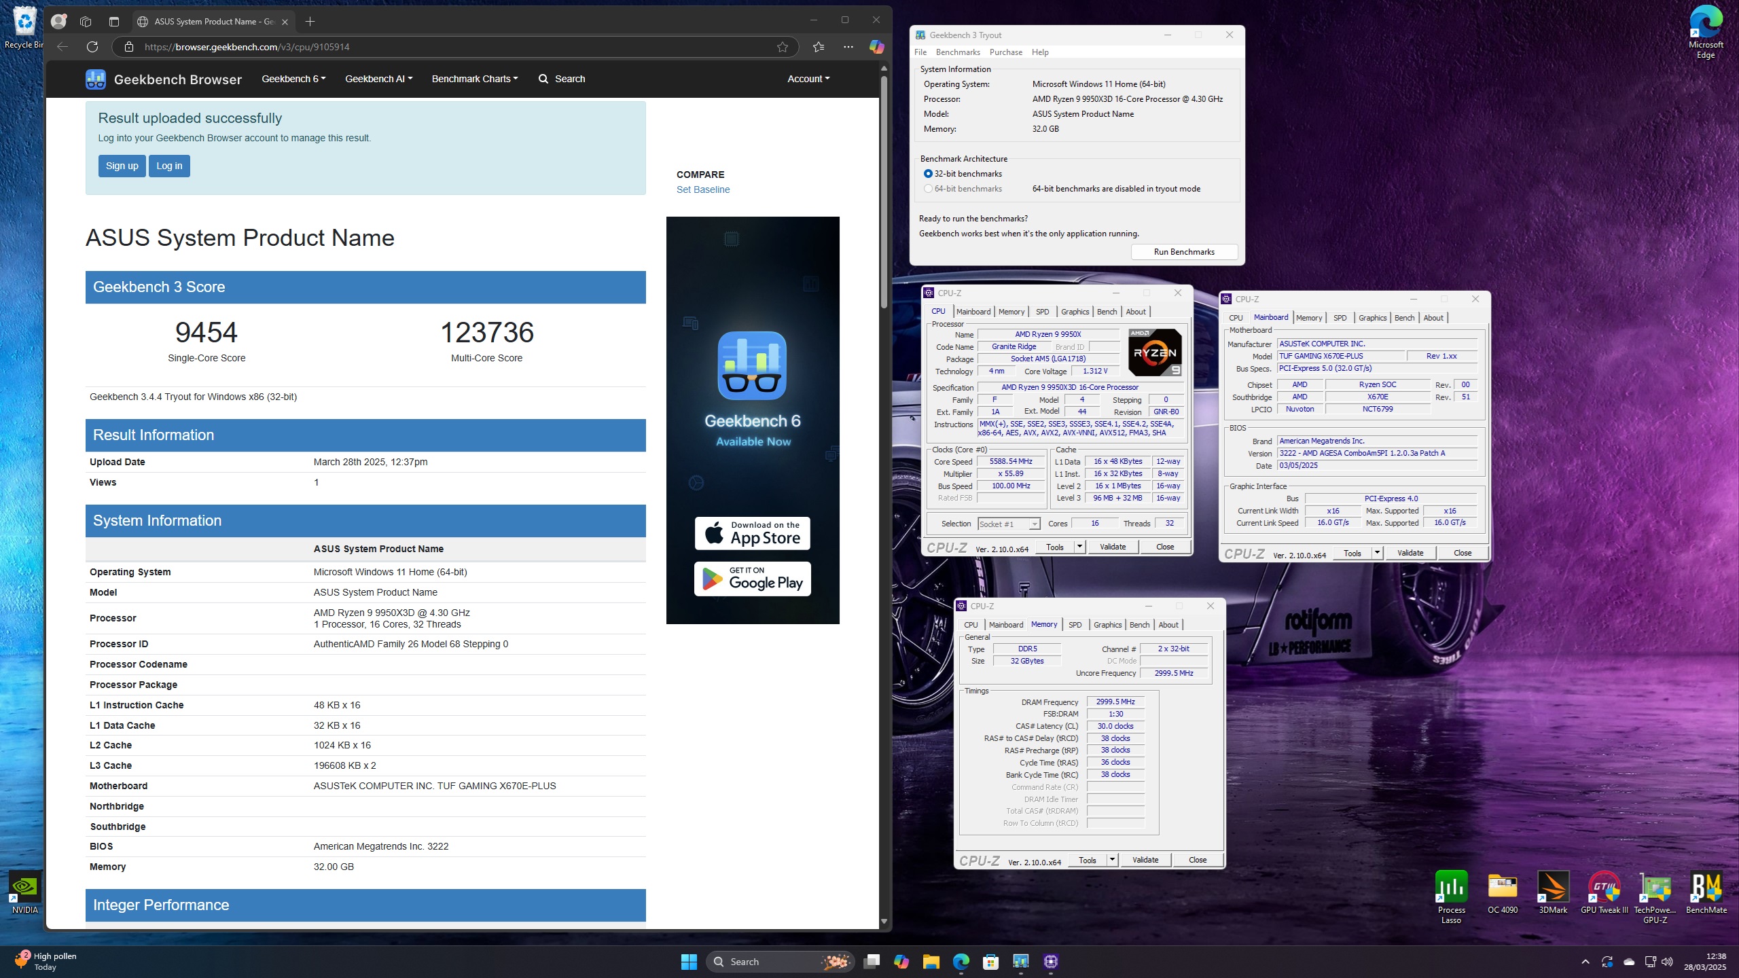
Task: Add page to favorites star icon
Action: click(x=783, y=47)
